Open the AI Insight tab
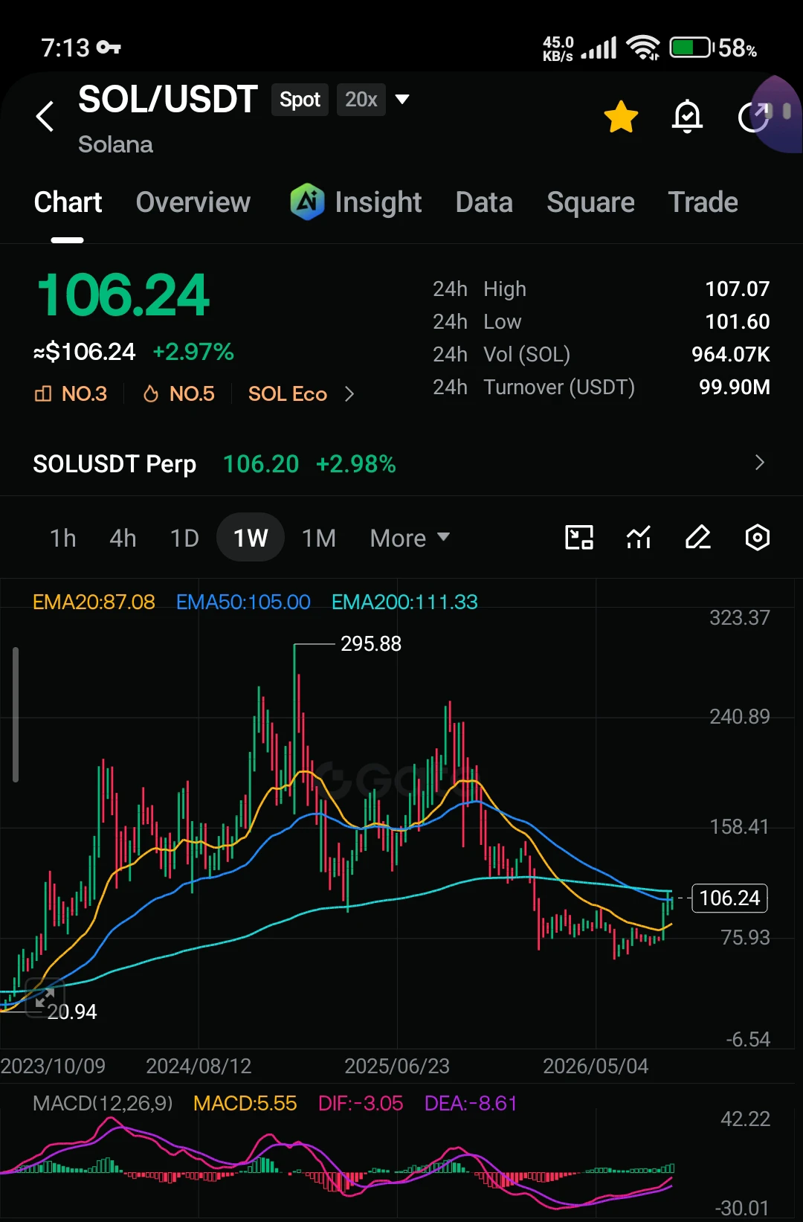 (356, 202)
